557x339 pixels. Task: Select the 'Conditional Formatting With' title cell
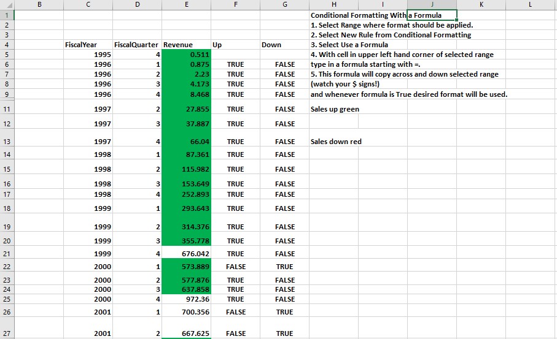point(357,15)
